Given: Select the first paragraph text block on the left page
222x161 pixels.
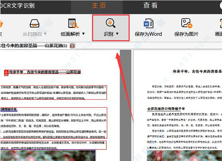Looking at the screenshot, I should (53, 93).
